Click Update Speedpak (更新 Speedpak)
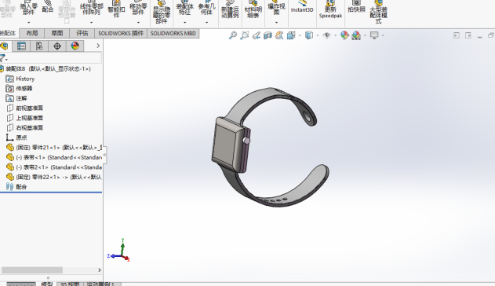Screen dimensions: 495x286 (x=330, y=9)
